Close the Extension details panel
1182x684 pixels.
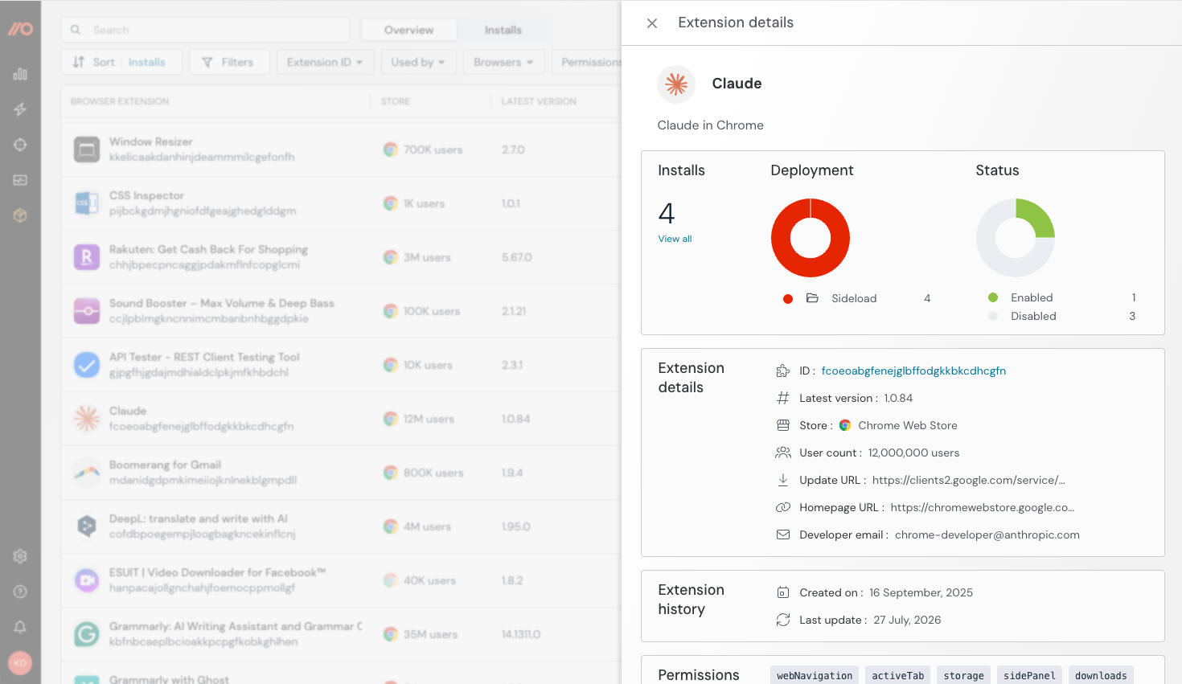point(652,23)
